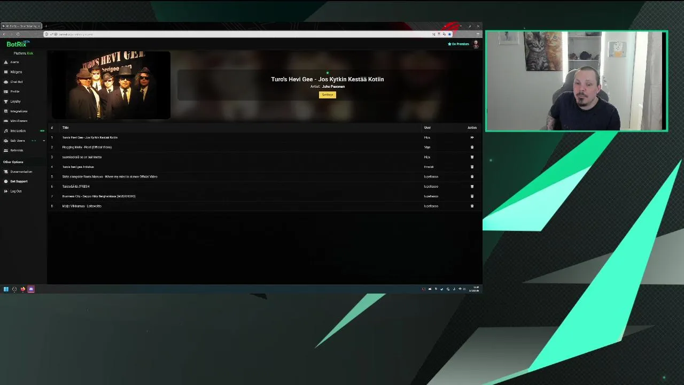Click the yellow Settings button

pos(327,95)
